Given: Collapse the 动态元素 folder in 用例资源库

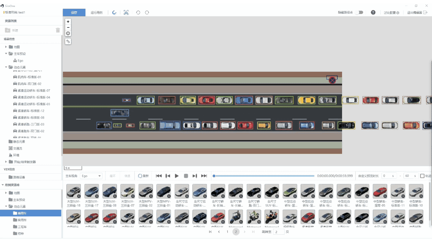Looking at the screenshot, I should click(x=6, y=206).
